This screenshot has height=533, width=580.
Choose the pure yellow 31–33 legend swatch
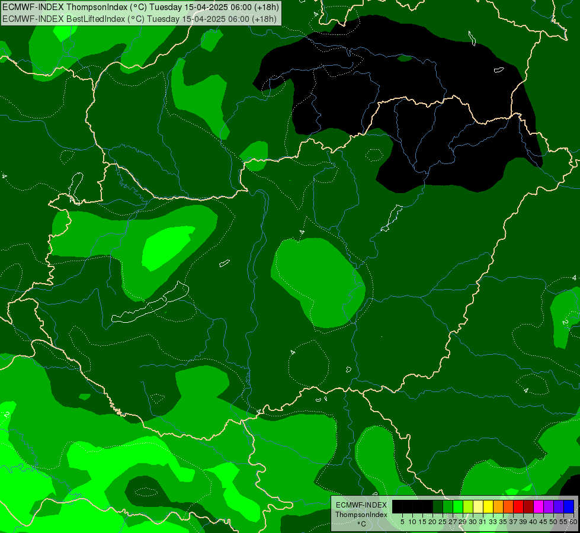488,506
